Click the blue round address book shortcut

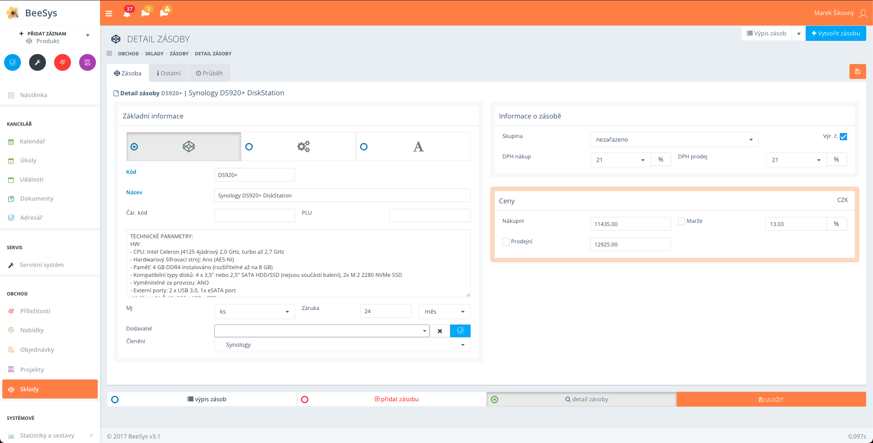(13, 62)
